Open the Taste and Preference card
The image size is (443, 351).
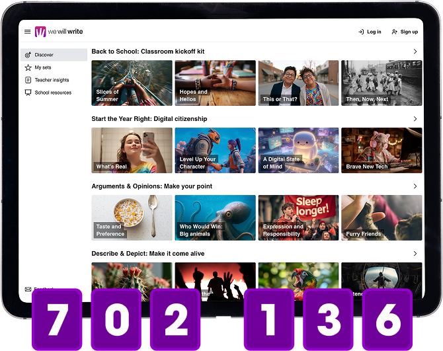tap(132, 217)
